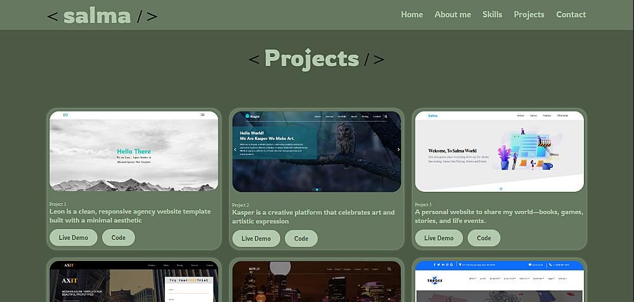Click the left slider arrow in Kasper preview
634x302 pixels.
coord(235,149)
